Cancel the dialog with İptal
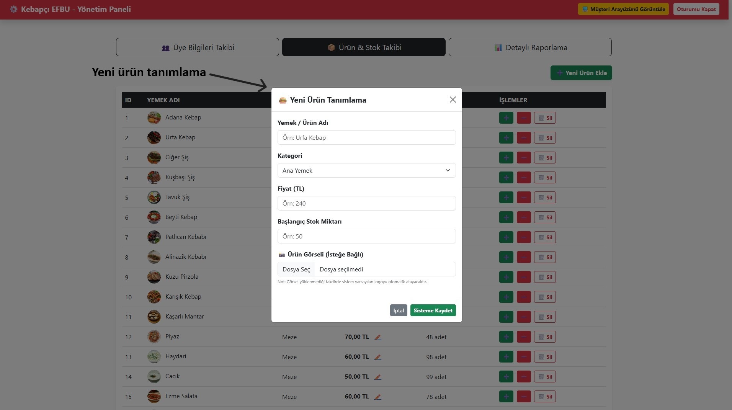The width and height of the screenshot is (732, 410). coord(399,310)
